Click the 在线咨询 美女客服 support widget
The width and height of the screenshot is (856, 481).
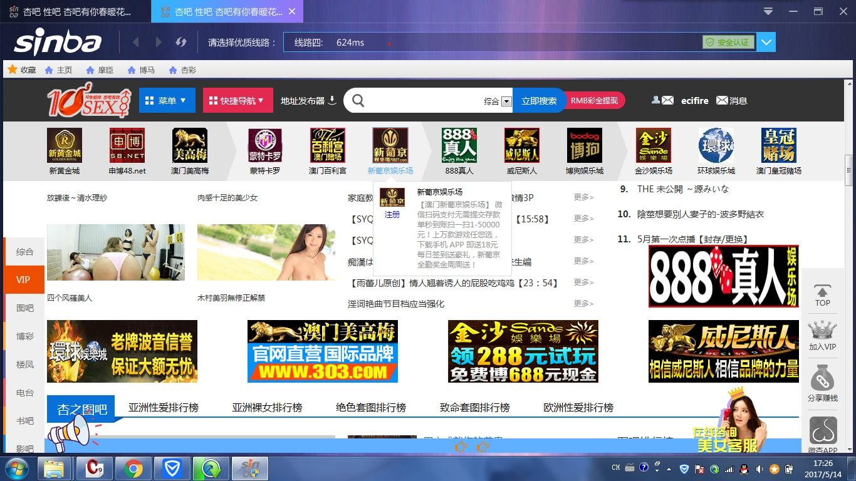(731, 421)
